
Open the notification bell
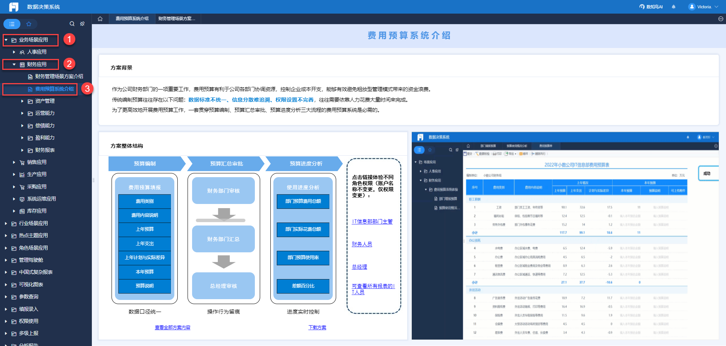pos(673,7)
